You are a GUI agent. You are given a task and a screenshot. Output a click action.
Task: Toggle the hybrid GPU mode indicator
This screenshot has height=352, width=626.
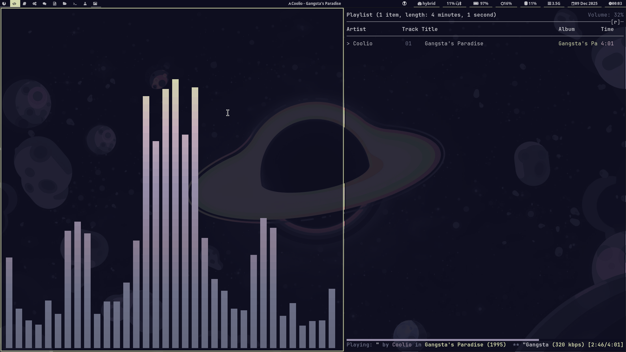pyautogui.click(x=426, y=4)
